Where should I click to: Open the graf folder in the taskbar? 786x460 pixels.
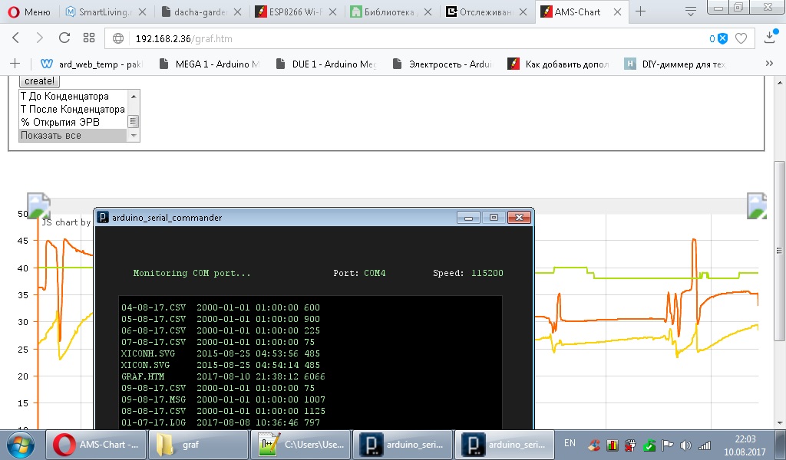(x=198, y=444)
